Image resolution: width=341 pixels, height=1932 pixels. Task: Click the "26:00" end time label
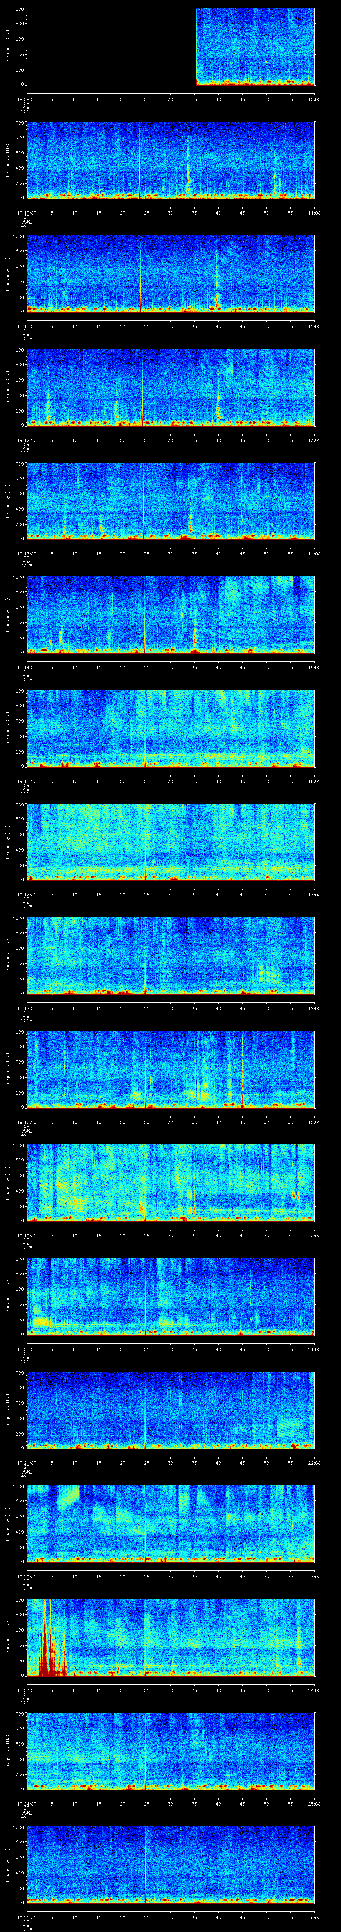[314, 1917]
